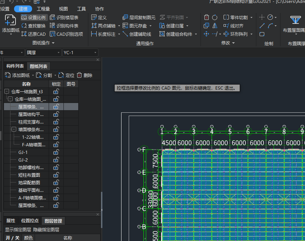Image resolution: width=305 pixels, height=241 pixels.
Task: Switch to the 构件列表 tab
Action: 15,66
